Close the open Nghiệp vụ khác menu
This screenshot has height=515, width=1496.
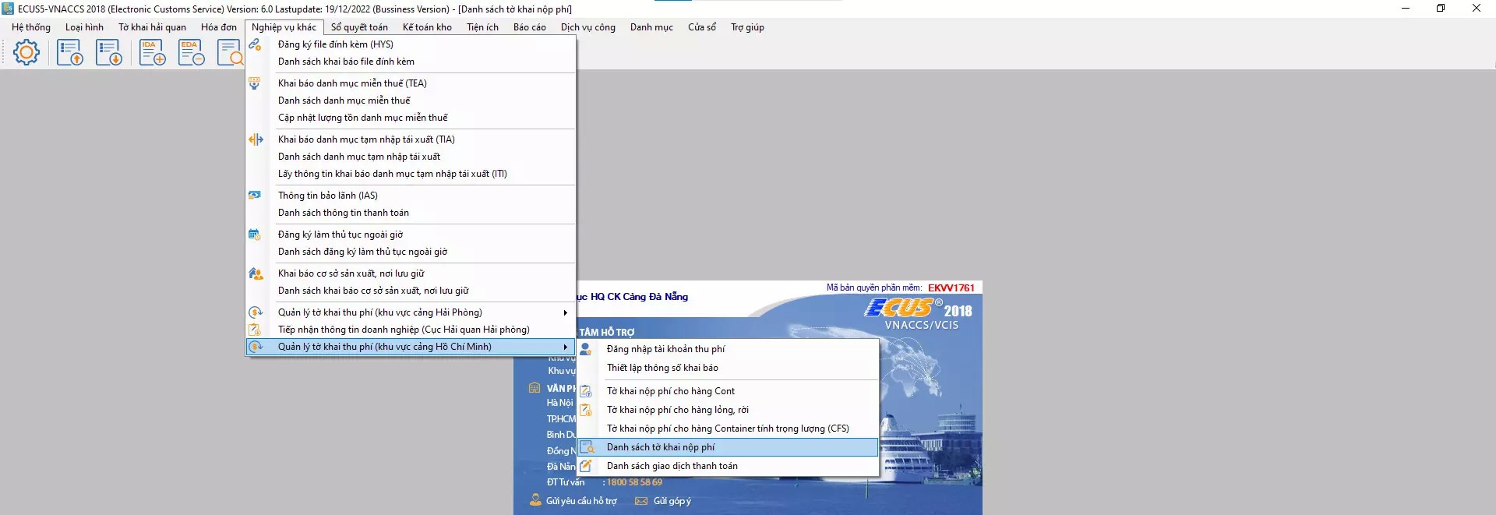[x=284, y=27]
